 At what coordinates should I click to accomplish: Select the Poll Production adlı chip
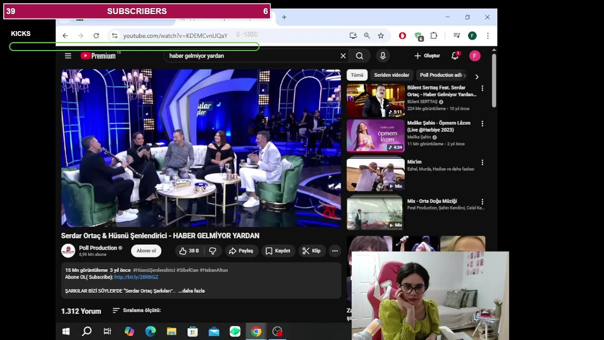[x=443, y=75]
